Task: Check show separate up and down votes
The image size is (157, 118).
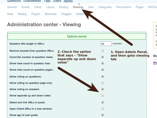Action: point(103,95)
